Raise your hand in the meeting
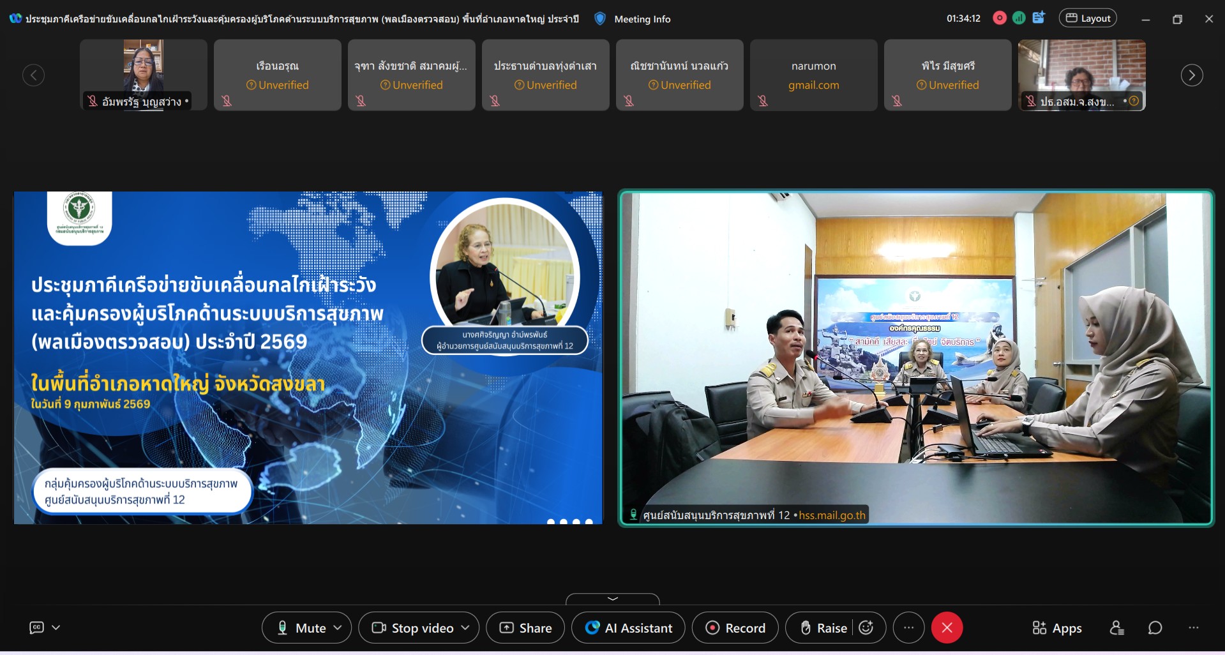 pyautogui.click(x=824, y=628)
